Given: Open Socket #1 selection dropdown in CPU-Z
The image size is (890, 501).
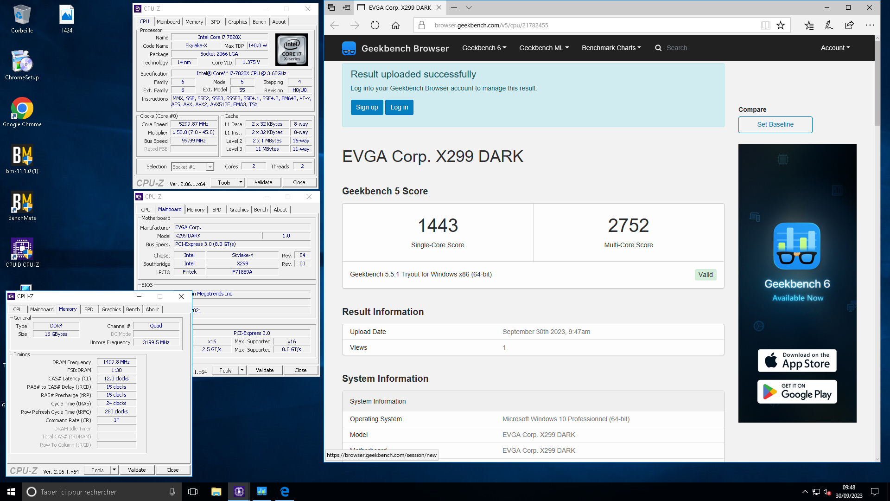Looking at the screenshot, I should pos(192,167).
